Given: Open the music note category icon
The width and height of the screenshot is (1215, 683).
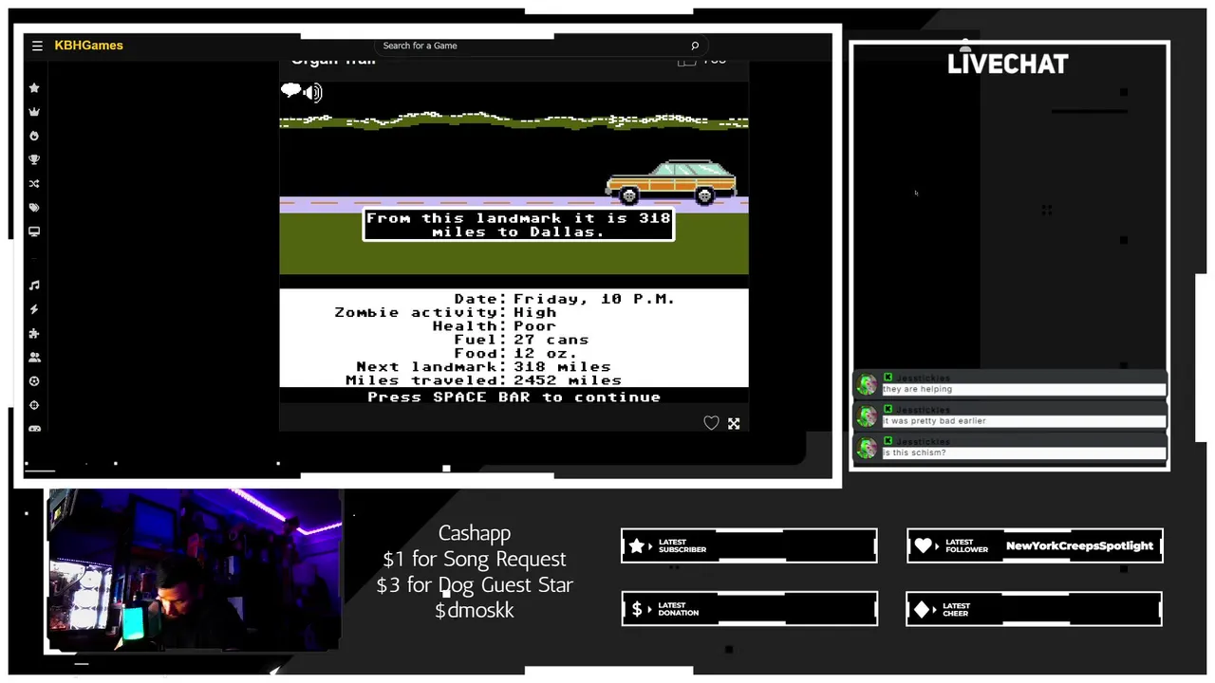Looking at the screenshot, I should [x=34, y=286].
